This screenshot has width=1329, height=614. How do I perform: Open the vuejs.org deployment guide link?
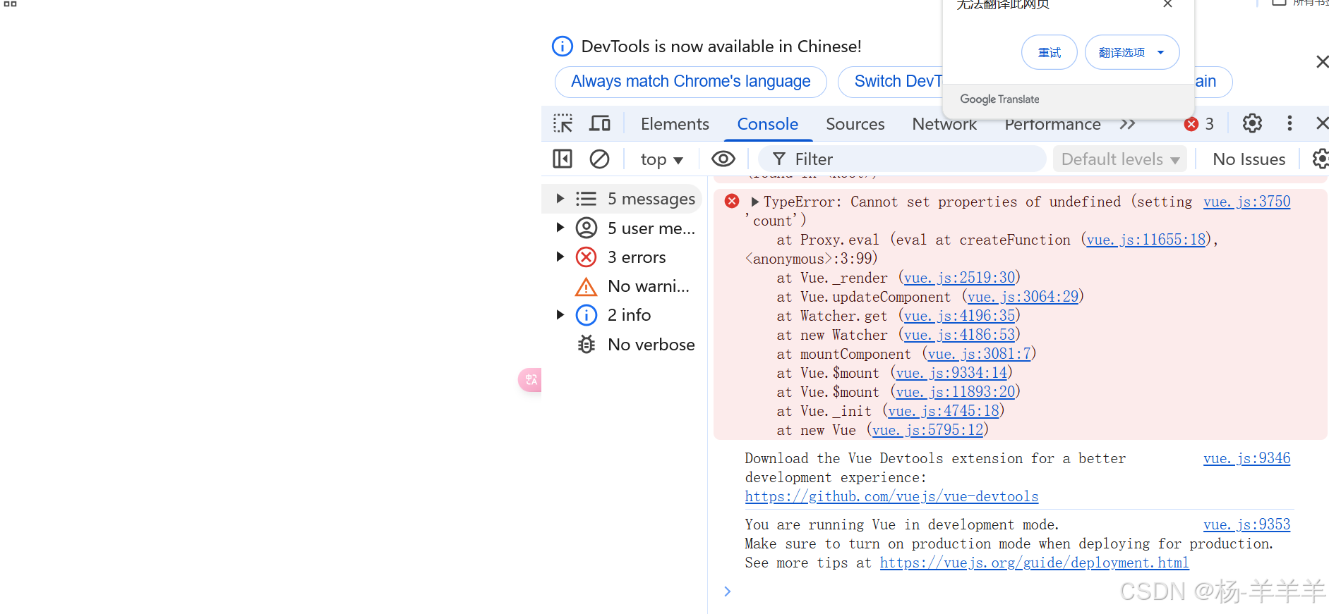tap(1034, 563)
